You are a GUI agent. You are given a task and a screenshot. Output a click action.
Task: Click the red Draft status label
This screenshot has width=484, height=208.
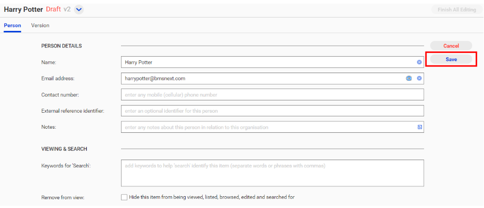pyautogui.click(x=54, y=9)
